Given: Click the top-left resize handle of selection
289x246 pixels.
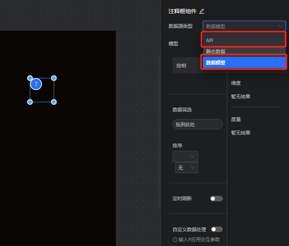Looking at the screenshot, I should point(30,78).
